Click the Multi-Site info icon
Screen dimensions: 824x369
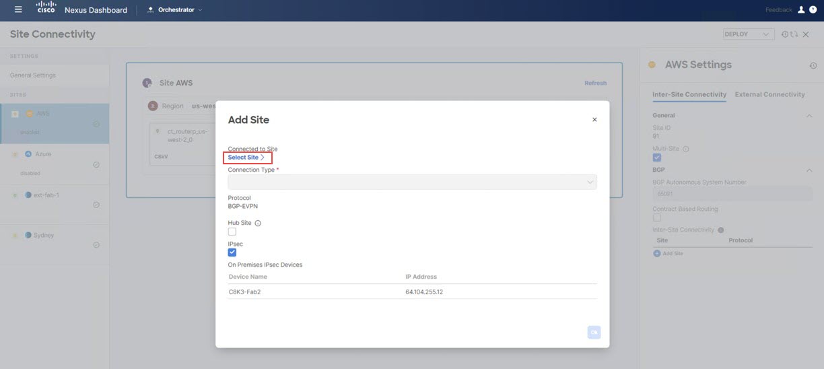(685, 149)
